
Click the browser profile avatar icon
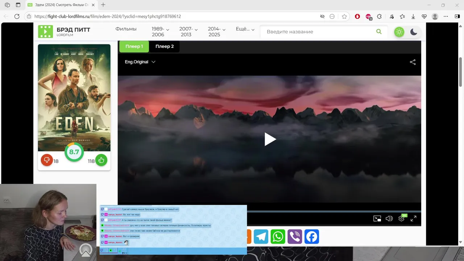pos(435,16)
